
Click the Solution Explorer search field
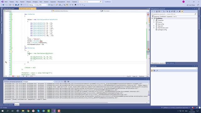(174, 14)
